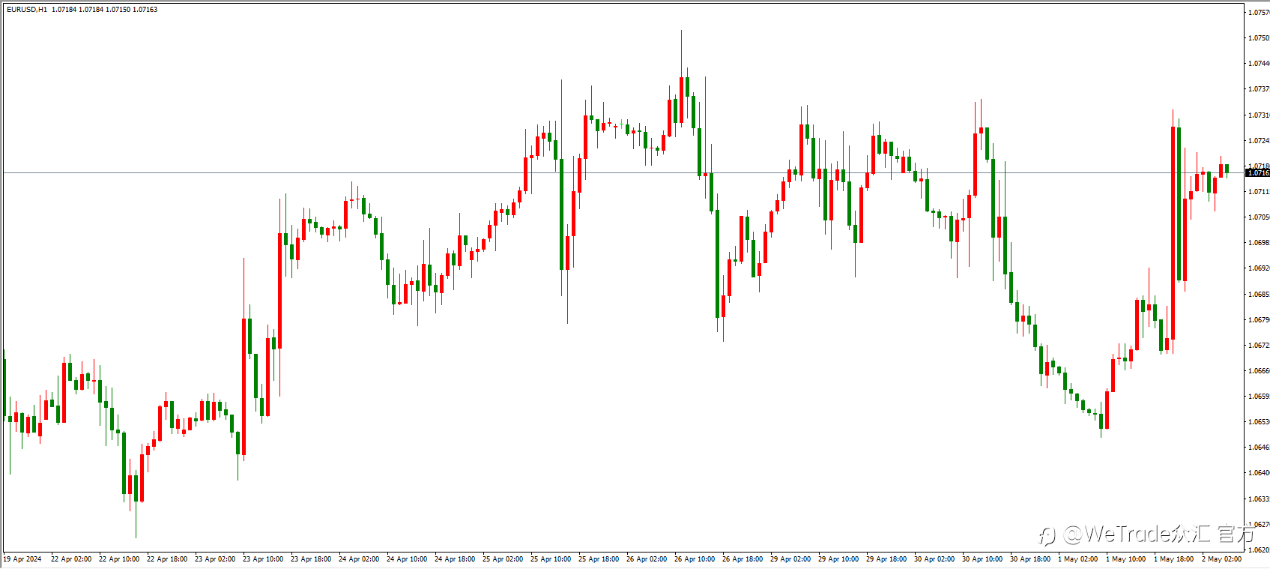The width and height of the screenshot is (1270, 569).
Task: Click the 22 Apr 10:00 time label
Action: 119,559
